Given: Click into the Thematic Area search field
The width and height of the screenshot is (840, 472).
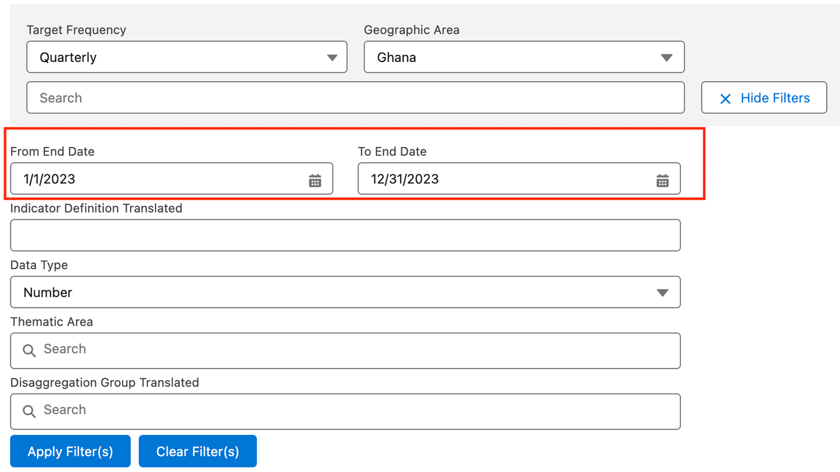Looking at the screenshot, I should click(345, 351).
